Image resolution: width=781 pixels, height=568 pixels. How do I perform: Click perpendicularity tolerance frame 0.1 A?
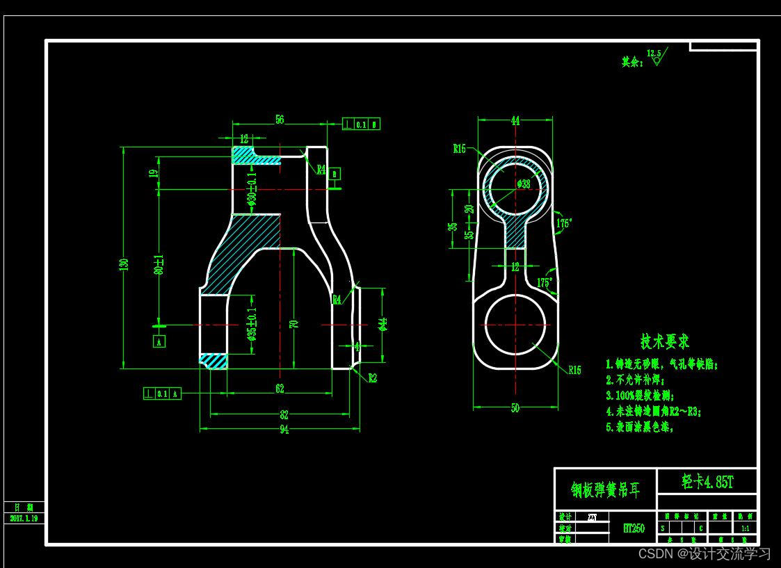click(162, 393)
